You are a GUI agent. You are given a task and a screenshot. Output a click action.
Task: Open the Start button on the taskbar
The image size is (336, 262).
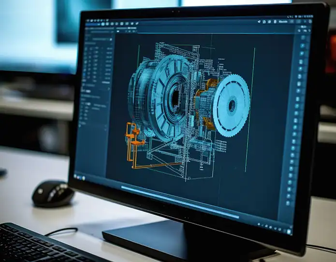(x=75, y=176)
